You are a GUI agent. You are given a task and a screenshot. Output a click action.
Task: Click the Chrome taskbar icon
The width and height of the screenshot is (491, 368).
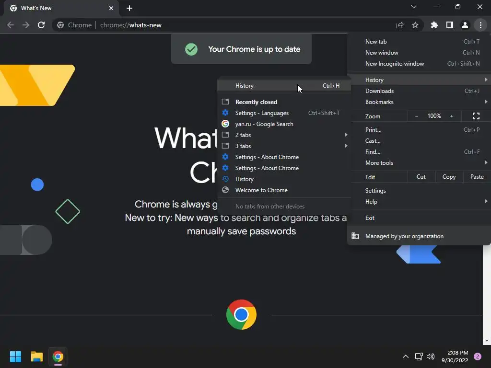58,356
